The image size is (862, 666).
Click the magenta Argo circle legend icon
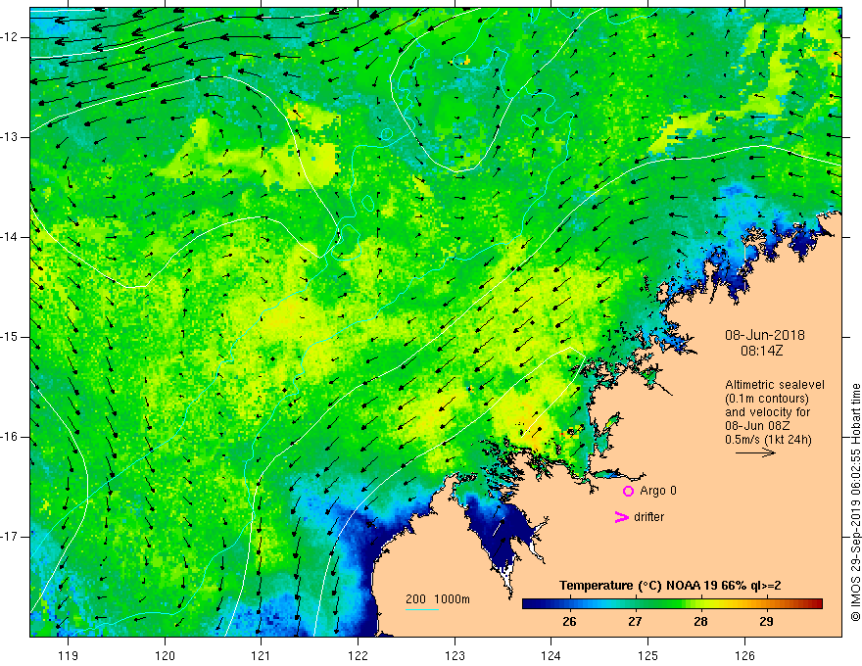pyautogui.click(x=628, y=491)
